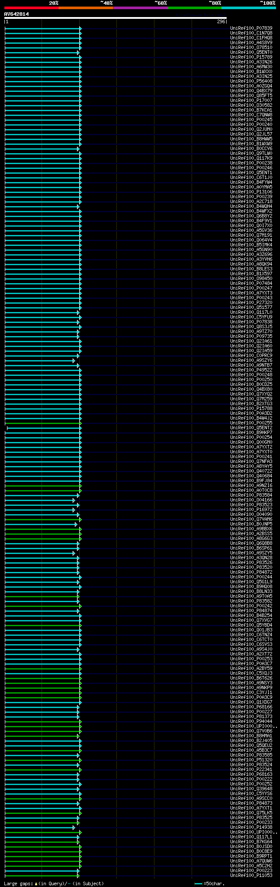280x887 pixels.
Task: Click the UniRef100_Q7VAM6 entry
Action: tap(251, 519)
